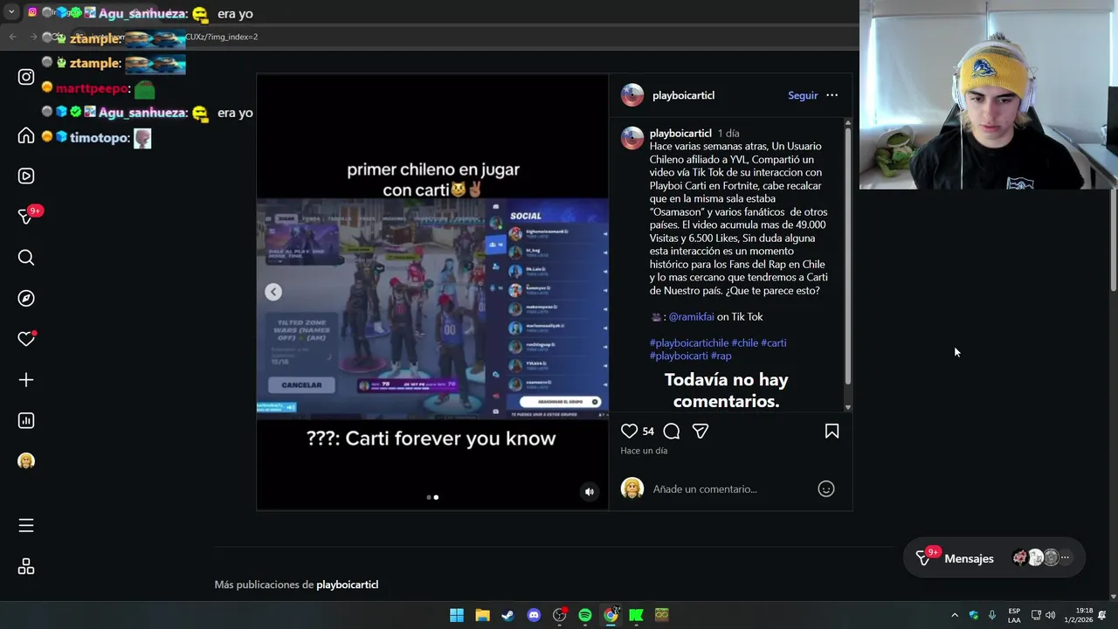1118x629 pixels.
Task: Open post options three-dots menu
Action: [x=832, y=95]
